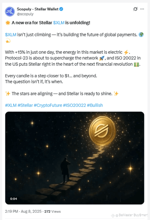The image size is (150, 220).
Task: Click the @scopuly handle
Action: tap(25, 14)
